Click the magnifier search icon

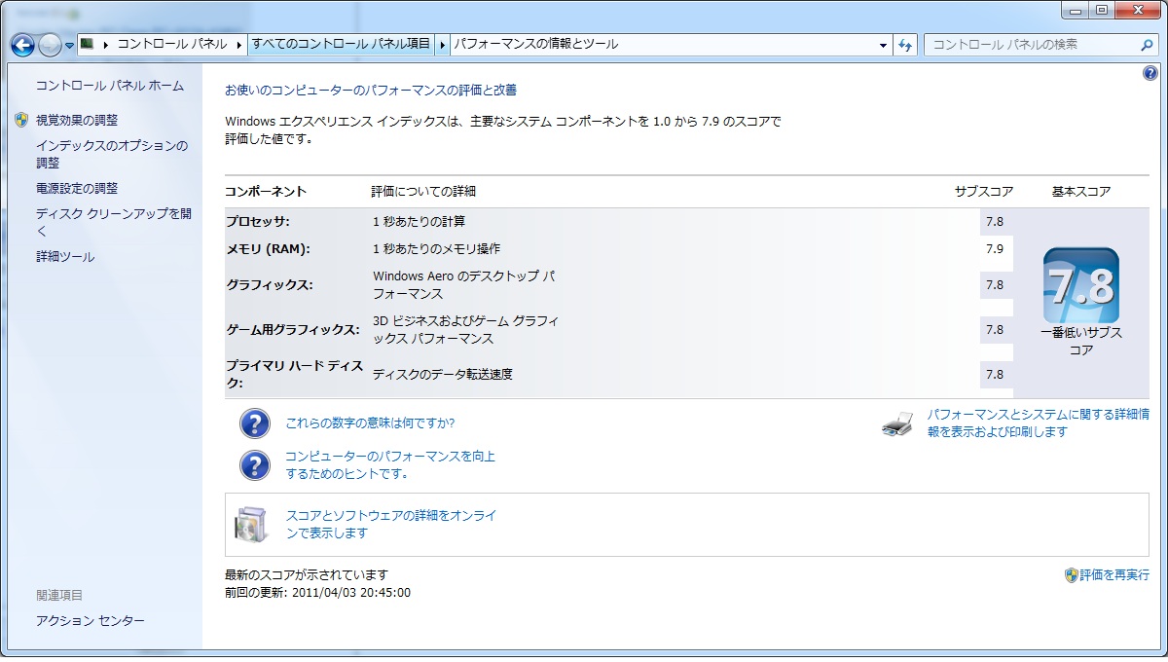(x=1148, y=45)
